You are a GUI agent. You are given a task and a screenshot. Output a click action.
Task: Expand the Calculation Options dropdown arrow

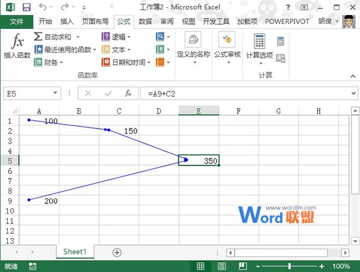[261, 64]
